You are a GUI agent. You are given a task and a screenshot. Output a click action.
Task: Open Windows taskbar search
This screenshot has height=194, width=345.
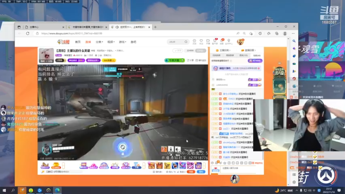coord(13,190)
